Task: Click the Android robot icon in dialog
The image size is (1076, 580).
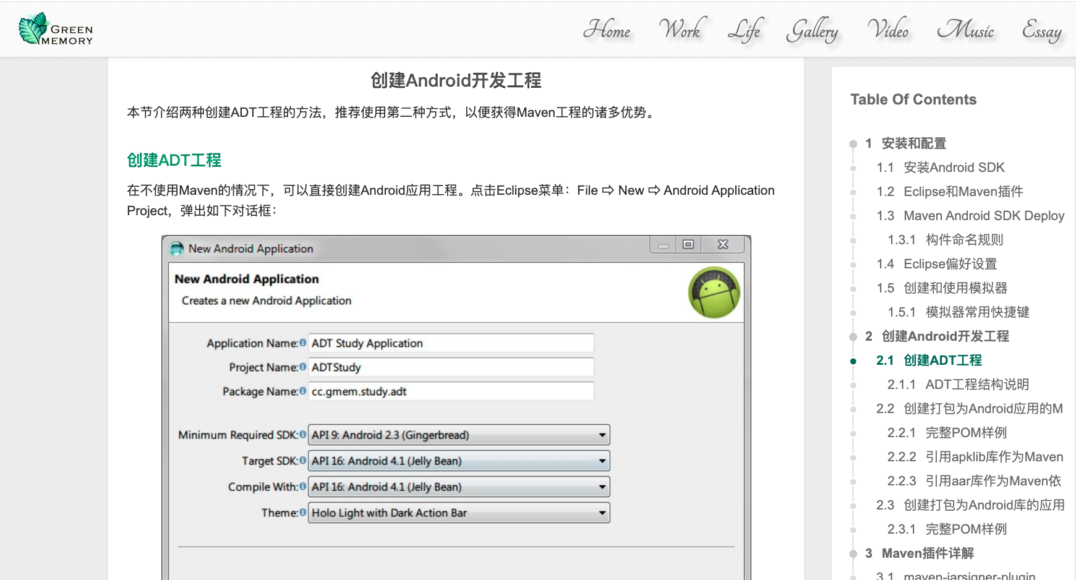Action: click(714, 292)
